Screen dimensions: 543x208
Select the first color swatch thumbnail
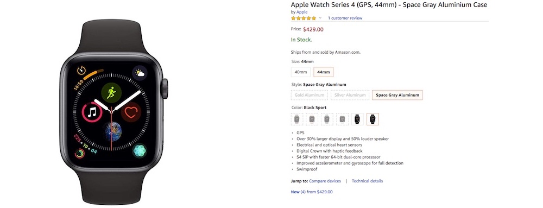297,119
